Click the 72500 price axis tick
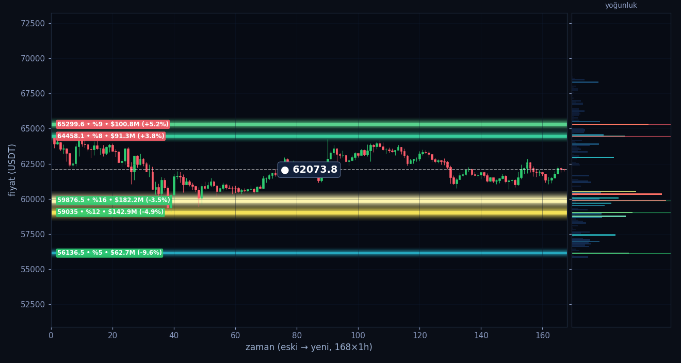 coord(32,23)
